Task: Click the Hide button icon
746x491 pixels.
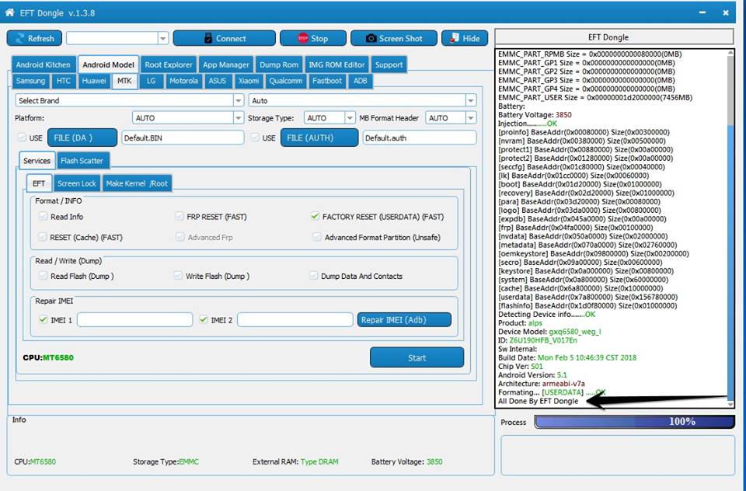Action: tap(455, 38)
